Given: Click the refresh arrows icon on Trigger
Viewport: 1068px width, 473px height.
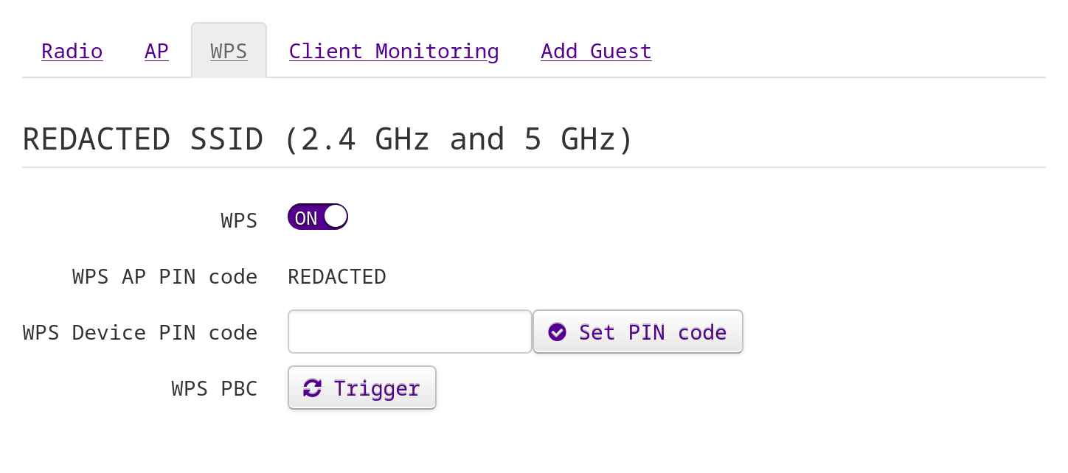Looking at the screenshot, I should [x=312, y=388].
